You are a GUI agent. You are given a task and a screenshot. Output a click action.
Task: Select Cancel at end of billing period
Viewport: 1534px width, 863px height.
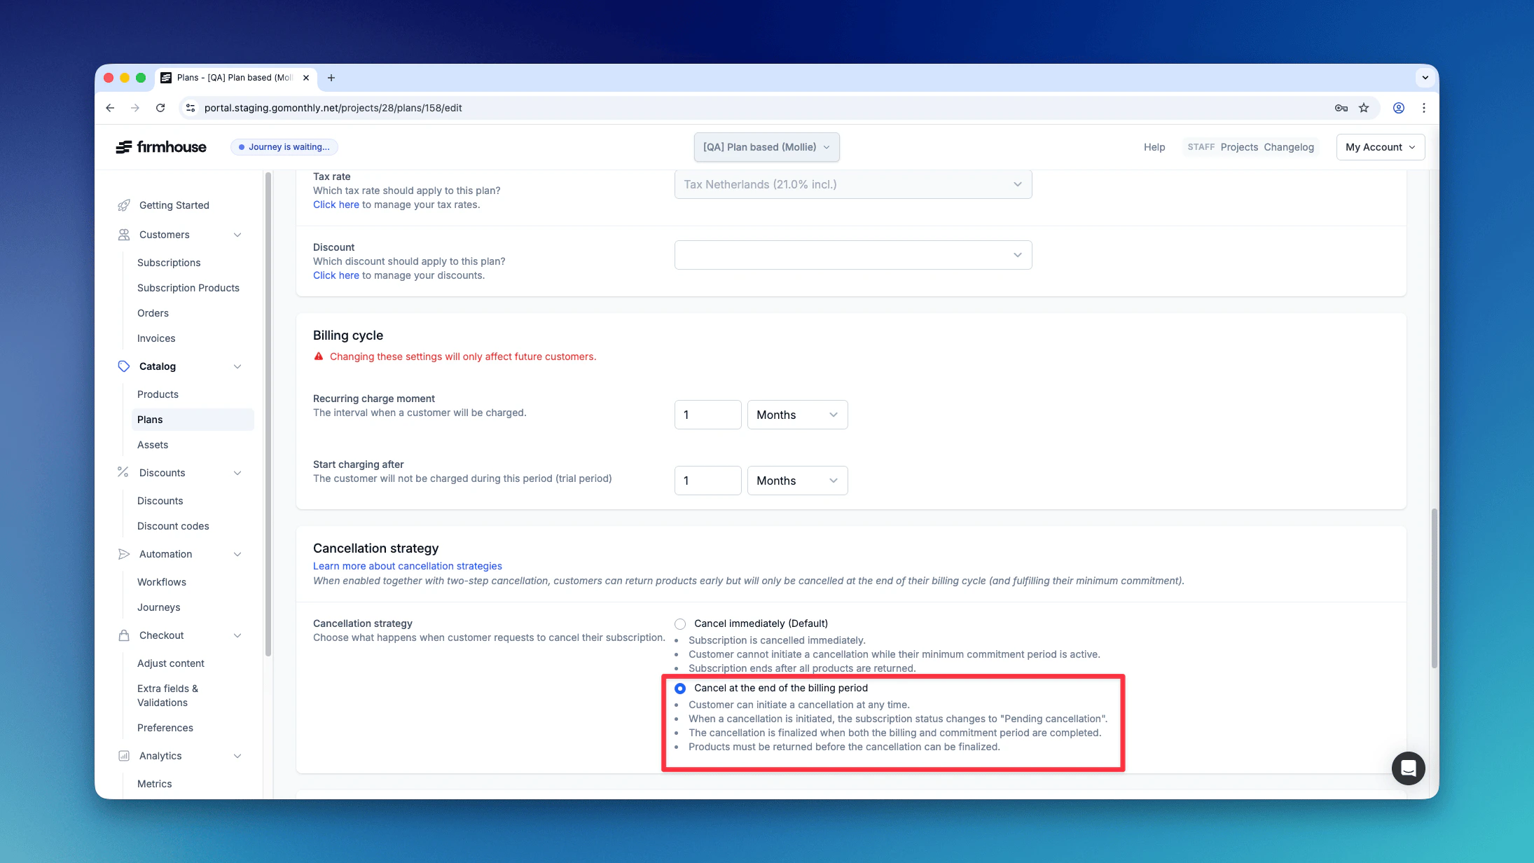[x=680, y=689]
